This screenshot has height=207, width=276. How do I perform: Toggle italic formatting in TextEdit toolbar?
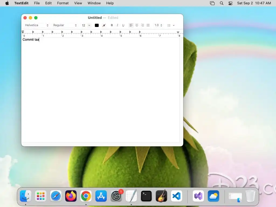click(118, 25)
